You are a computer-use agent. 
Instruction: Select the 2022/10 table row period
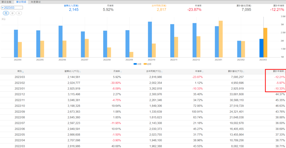[20, 106]
